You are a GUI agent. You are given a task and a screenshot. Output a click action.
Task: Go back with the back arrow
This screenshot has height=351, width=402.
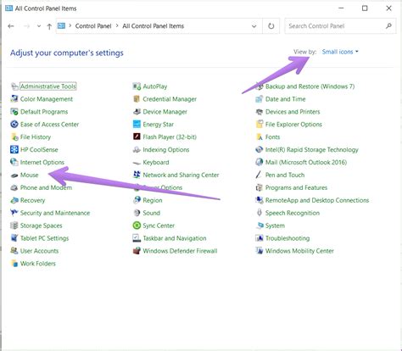pos(11,26)
